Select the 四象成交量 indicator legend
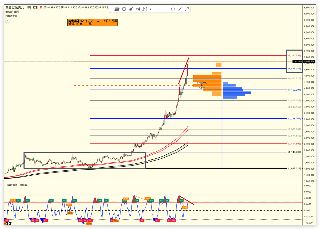 tap(11, 16)
